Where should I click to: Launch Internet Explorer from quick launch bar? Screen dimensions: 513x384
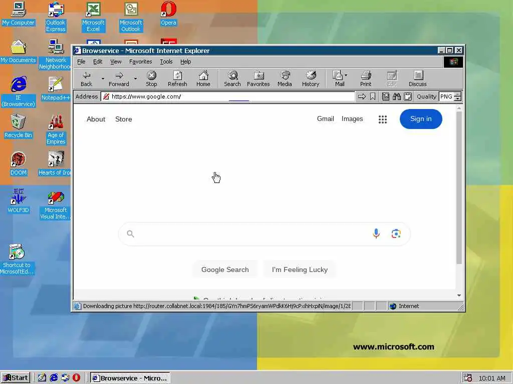pyautogui.click(x=54, y=378)
